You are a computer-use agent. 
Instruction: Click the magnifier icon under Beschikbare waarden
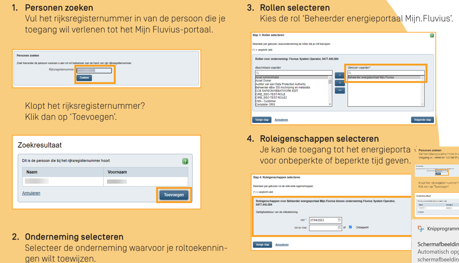pyautogui.click(x=257, y=73)
